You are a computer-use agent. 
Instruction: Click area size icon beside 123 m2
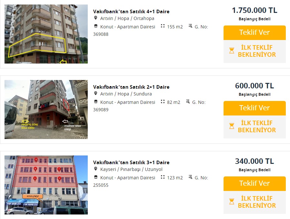(163, 177)
